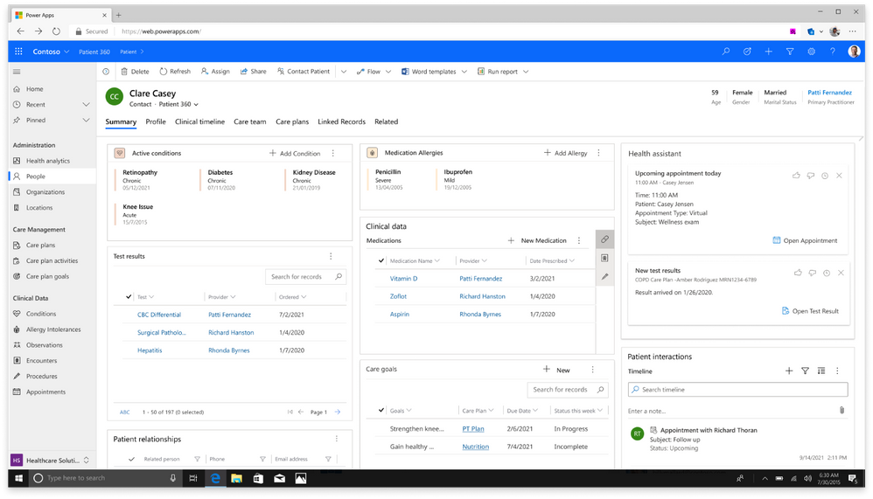Viewport: 873px width, 499px height.
Task: Open the task flow target icon in header
Action: tap(747, 52)
